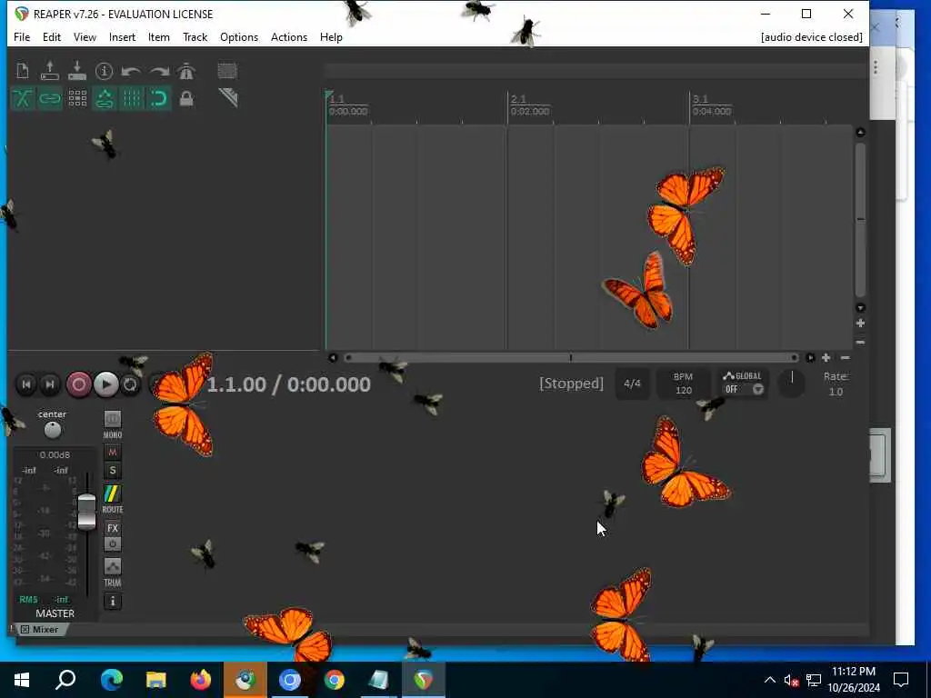The width and height of the screenshot is (931, 698).
Task: Open Windows Start menu
Action: pos(22,680)
